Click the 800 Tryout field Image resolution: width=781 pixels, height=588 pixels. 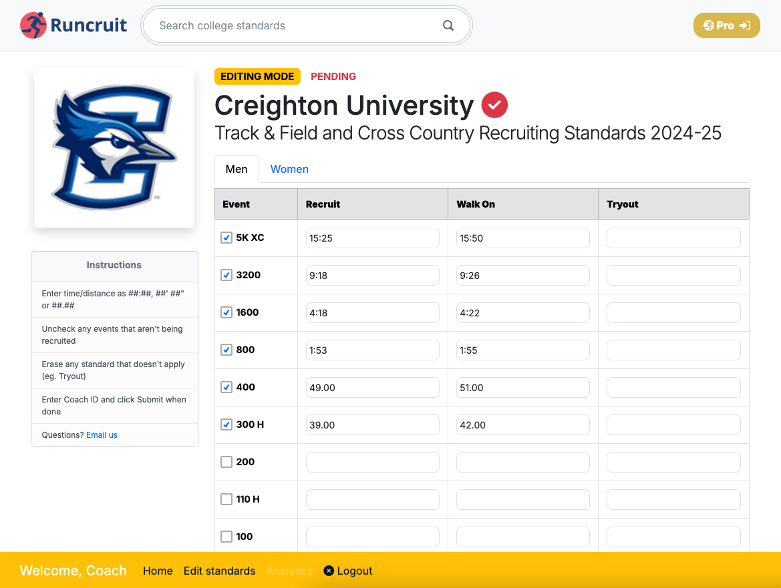673,350
